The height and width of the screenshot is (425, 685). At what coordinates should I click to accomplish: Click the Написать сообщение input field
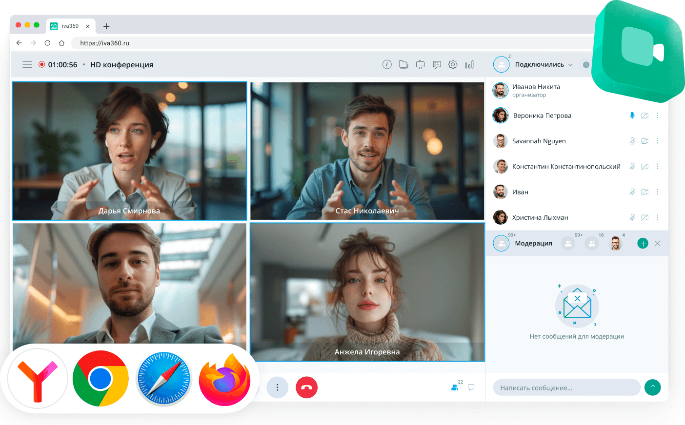[x=566, y=387]
